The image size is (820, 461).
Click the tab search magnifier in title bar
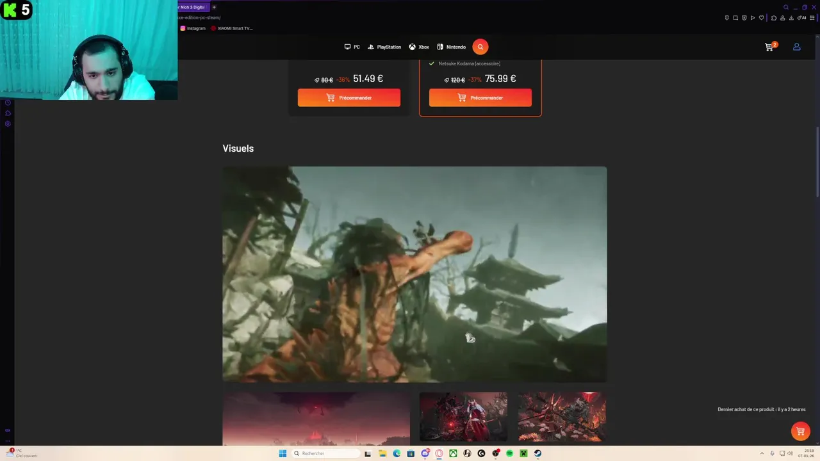(786, 7)
